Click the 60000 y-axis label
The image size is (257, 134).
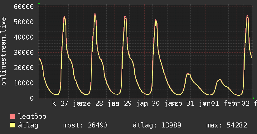pyautogui.click(x=24, y=7)
